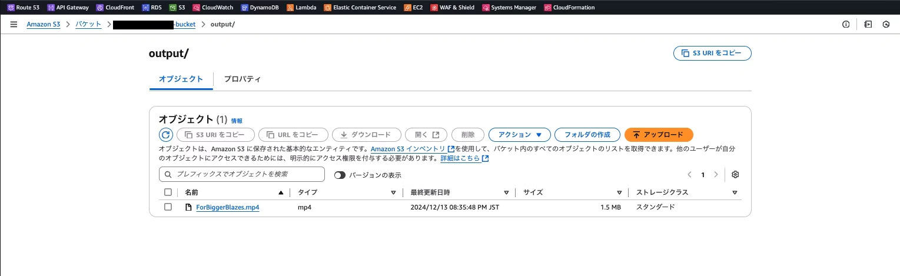Sort by 名前 column arrow

point(281,193)
